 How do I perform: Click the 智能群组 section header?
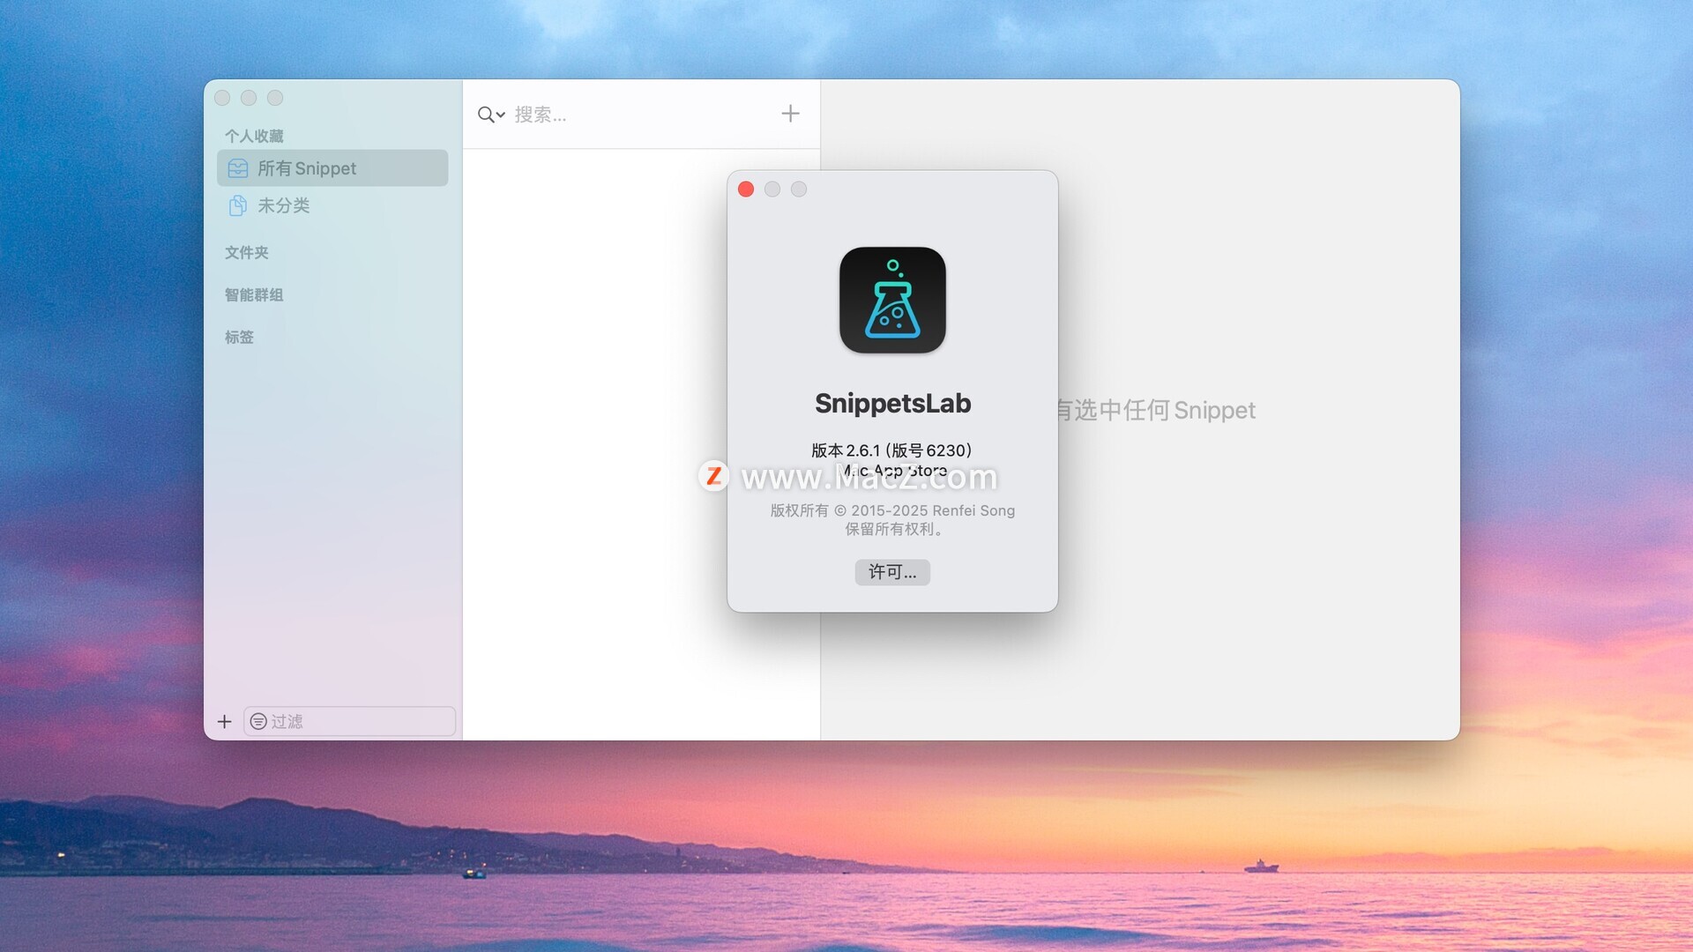(254, 295)
